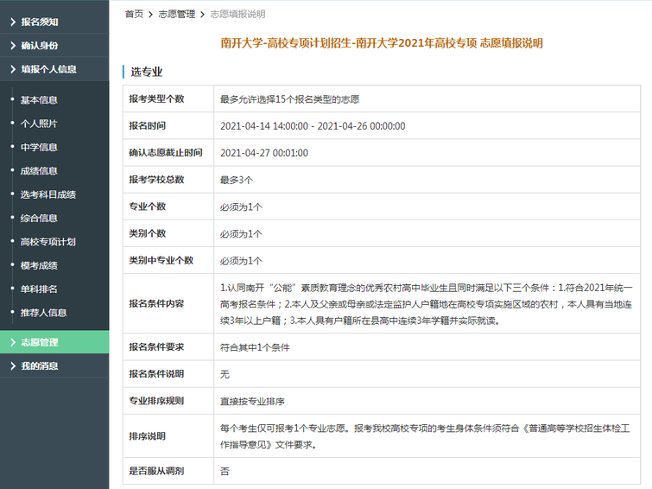Viewport: 652px width, 489px height.
Task: Click the 专业个数 row label
Action: tap(147, 206)
